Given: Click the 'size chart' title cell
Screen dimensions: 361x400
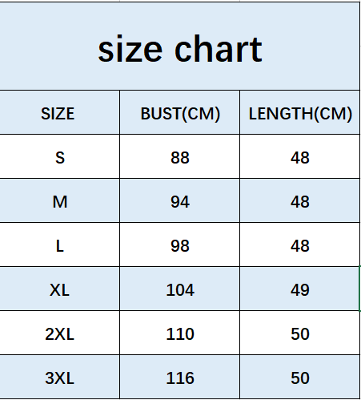Looking at the screenshot, I should [x=180, y=46].
